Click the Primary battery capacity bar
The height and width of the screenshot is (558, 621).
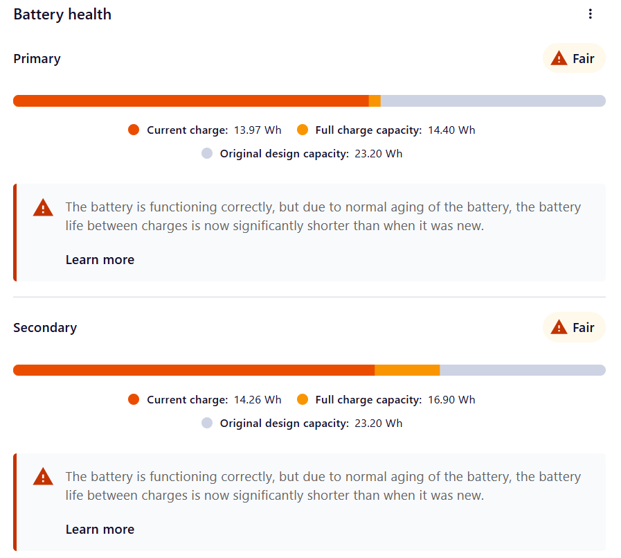pos(309,101)
